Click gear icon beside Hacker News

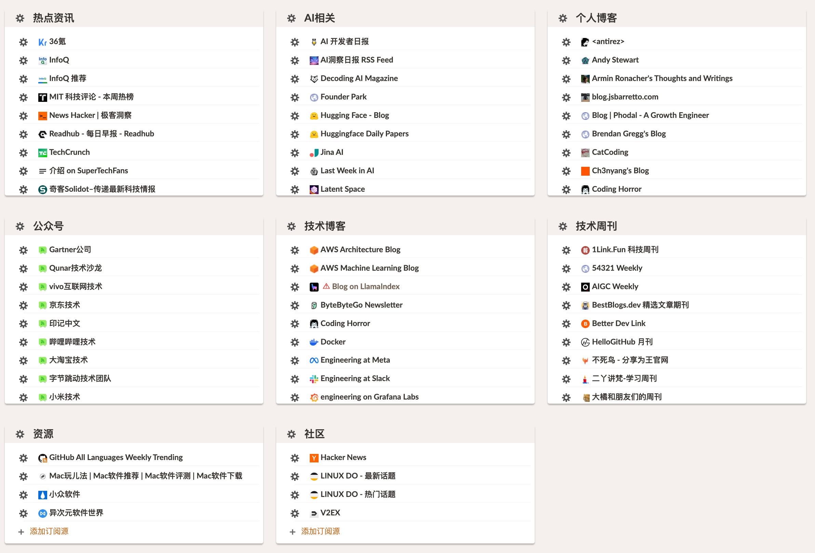click(x=295, y=458)
